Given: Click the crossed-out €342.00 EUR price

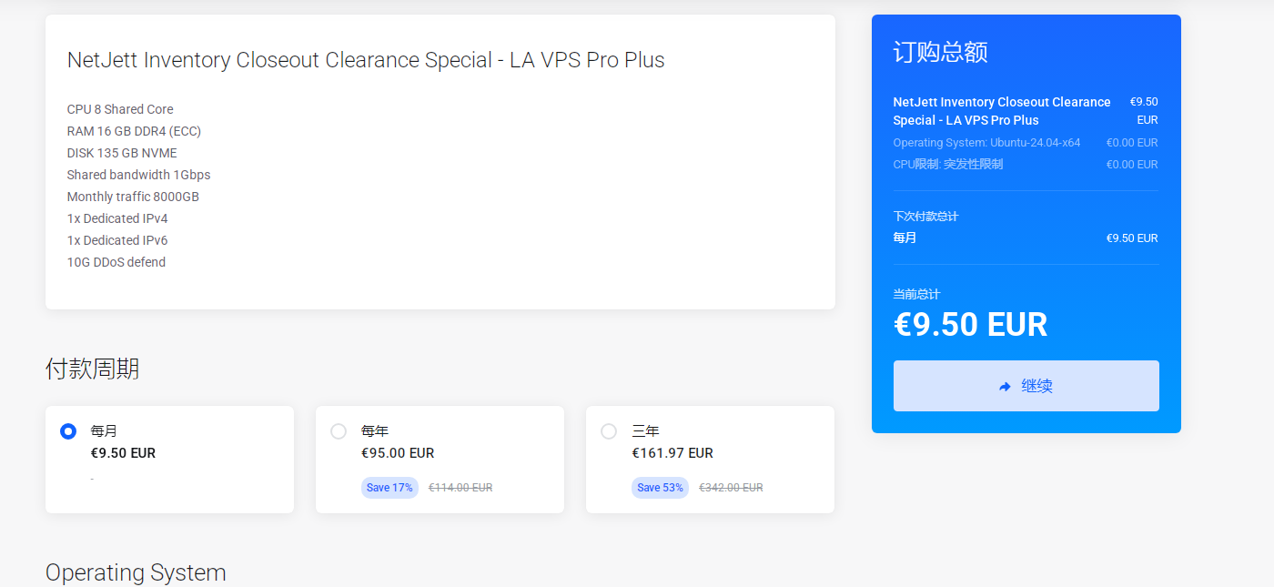Looking at the screenshot, I should 731,488.
